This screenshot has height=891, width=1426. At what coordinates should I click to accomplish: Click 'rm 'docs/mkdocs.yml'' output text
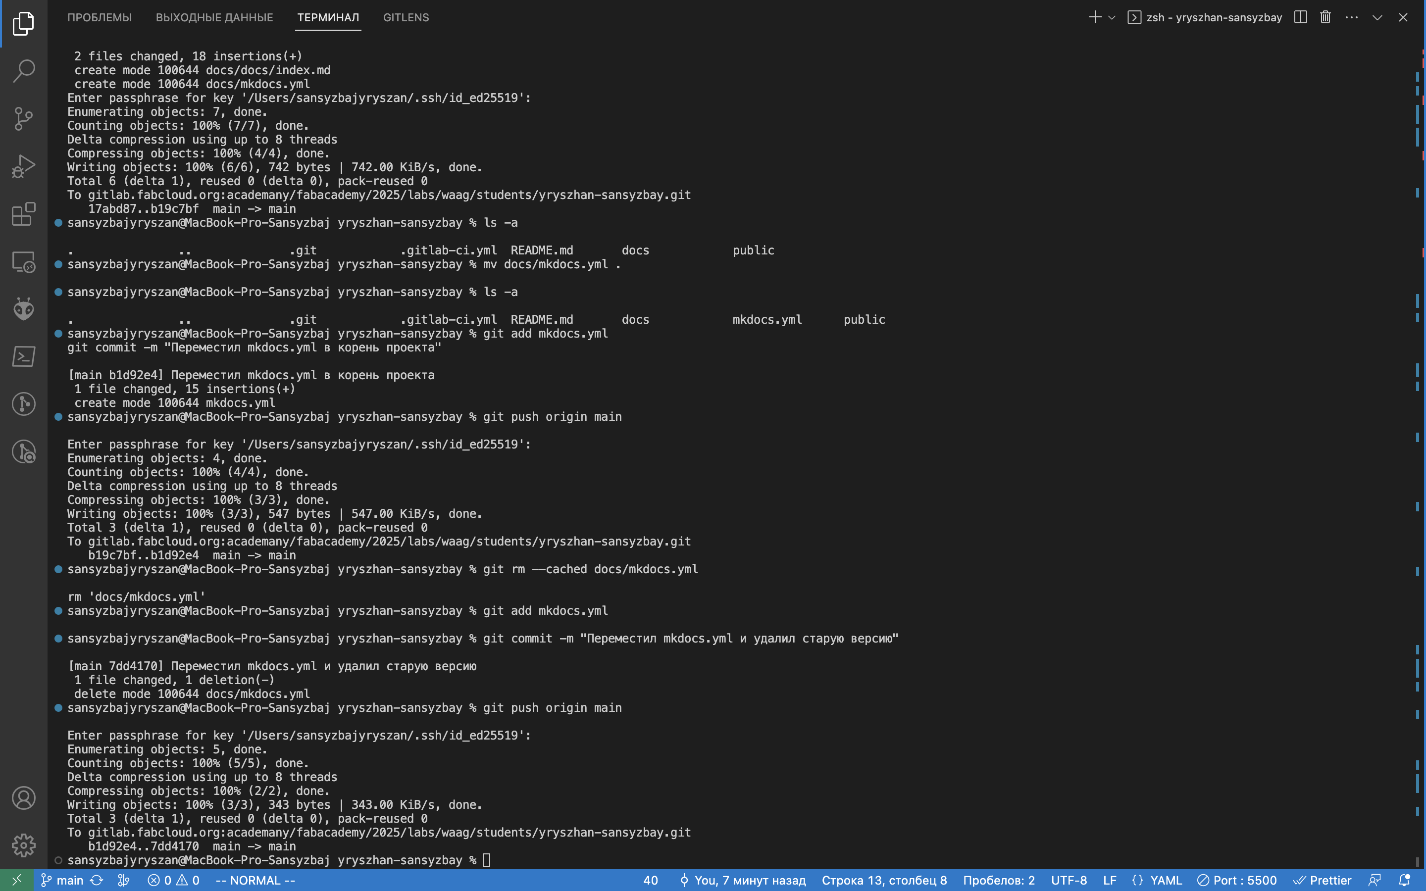(x=136, y=597)
